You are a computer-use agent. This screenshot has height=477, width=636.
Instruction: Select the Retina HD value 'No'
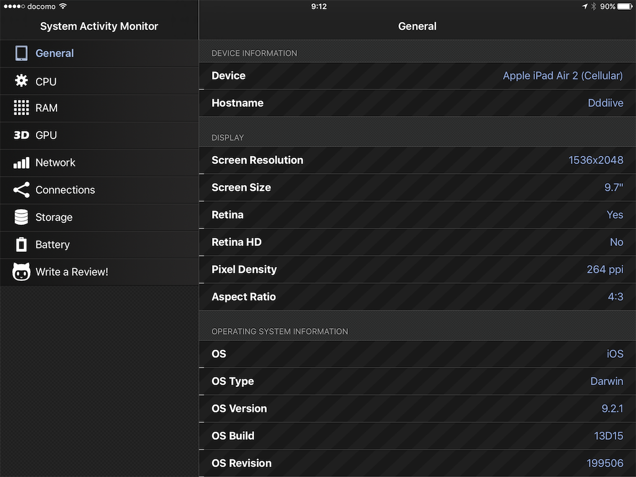coord(617,242)
